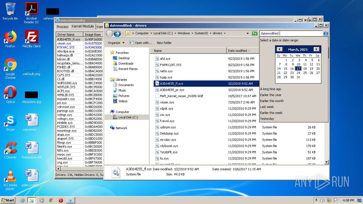Open gallerycreati Word document on desktop
This screenshot has height=204, width=363.
[31, 178]
